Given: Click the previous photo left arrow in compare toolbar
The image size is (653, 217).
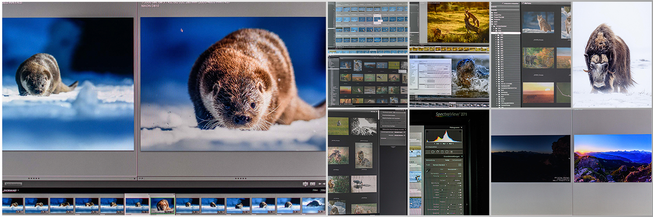Looking at the screenshot, I should click(x=319, y=184).
